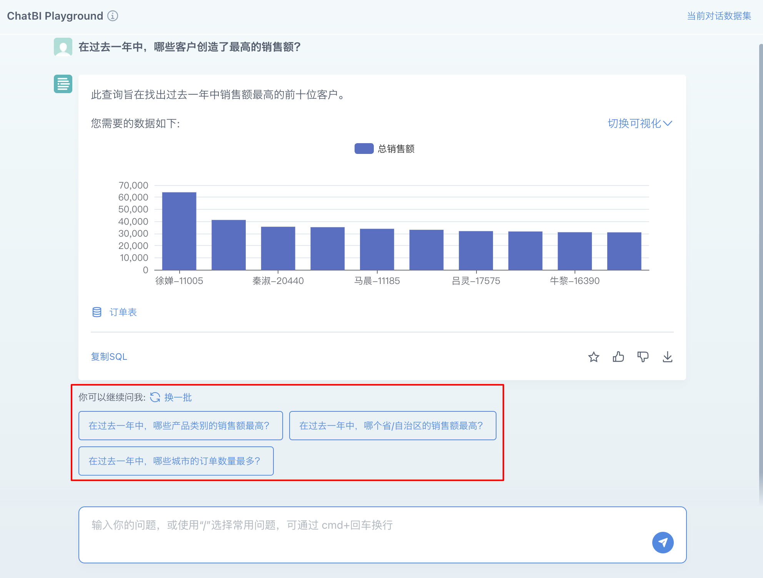
Task: Give the answer a thumbs up
Action: (618, 357)
